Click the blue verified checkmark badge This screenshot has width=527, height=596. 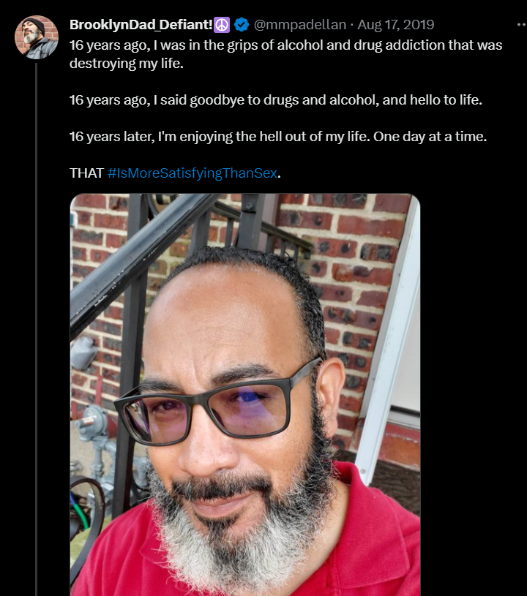coord(242,25)
